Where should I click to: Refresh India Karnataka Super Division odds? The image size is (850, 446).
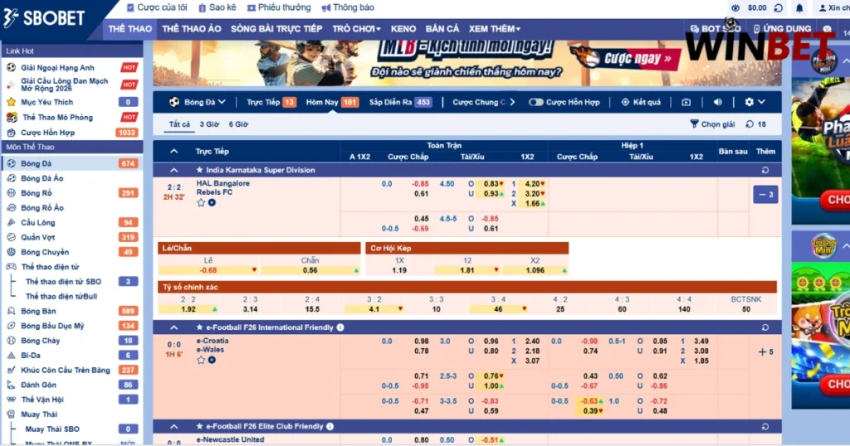pos(765,170)
